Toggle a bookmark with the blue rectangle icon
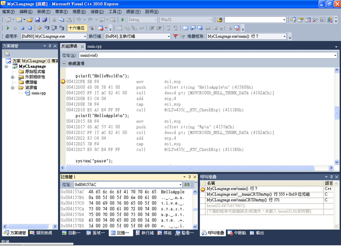The height and width of the screenshot is (246, 341). [185, 28]
